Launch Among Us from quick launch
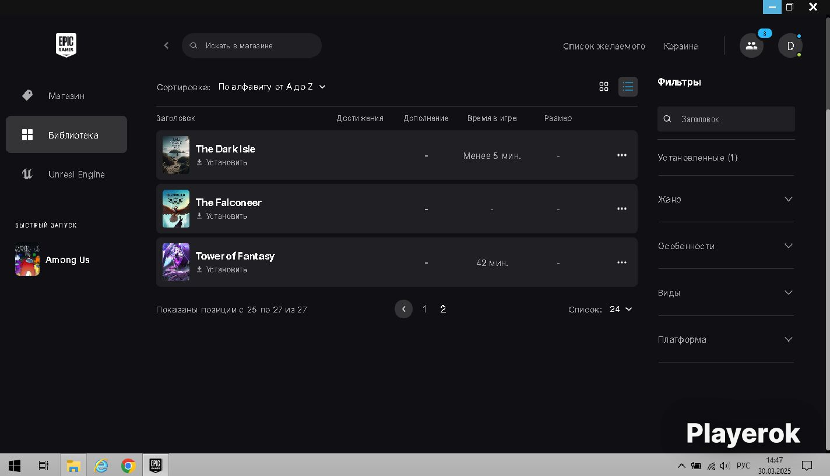830x476 pixels. tap(52, 260)
